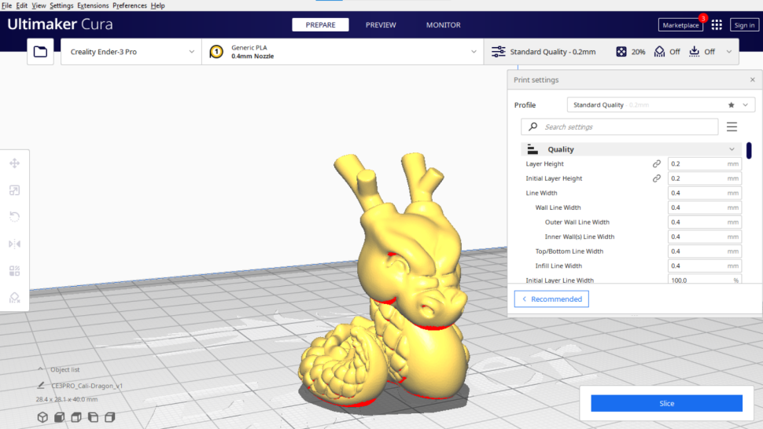Select the Rotate tool

(x=15, y=217)
